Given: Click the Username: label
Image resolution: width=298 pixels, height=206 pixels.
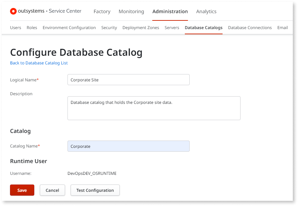Looking at the screenshot, I should [21, 173].
